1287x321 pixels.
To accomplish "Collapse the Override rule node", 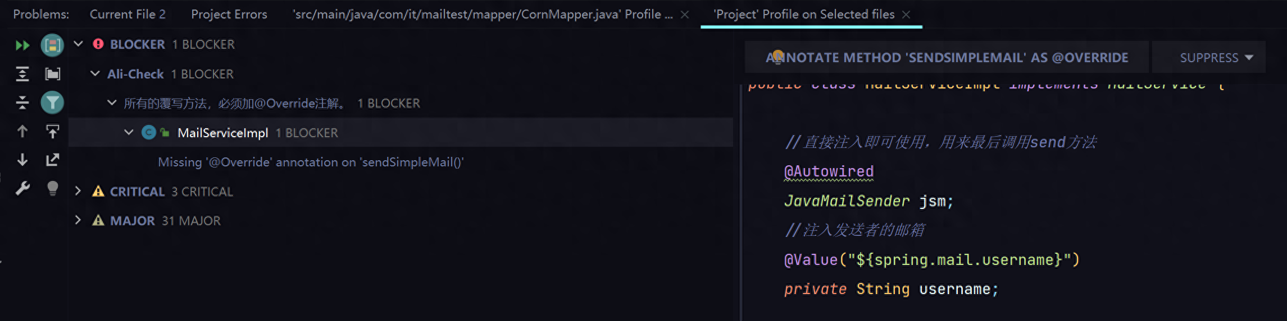I will 112,103.
